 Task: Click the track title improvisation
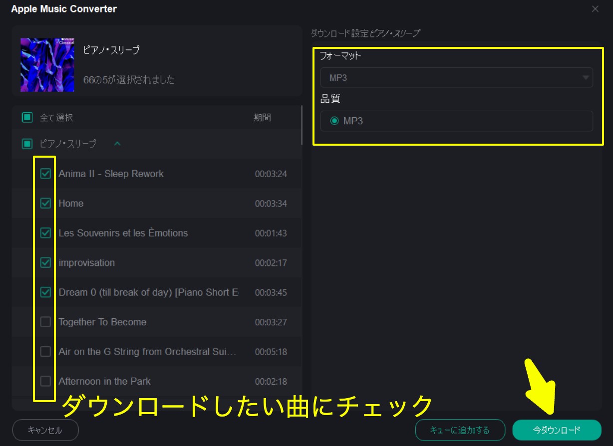(x=86, y=262)
